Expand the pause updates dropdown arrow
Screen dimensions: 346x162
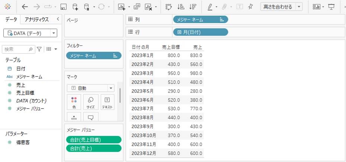[x=94, y=7]
